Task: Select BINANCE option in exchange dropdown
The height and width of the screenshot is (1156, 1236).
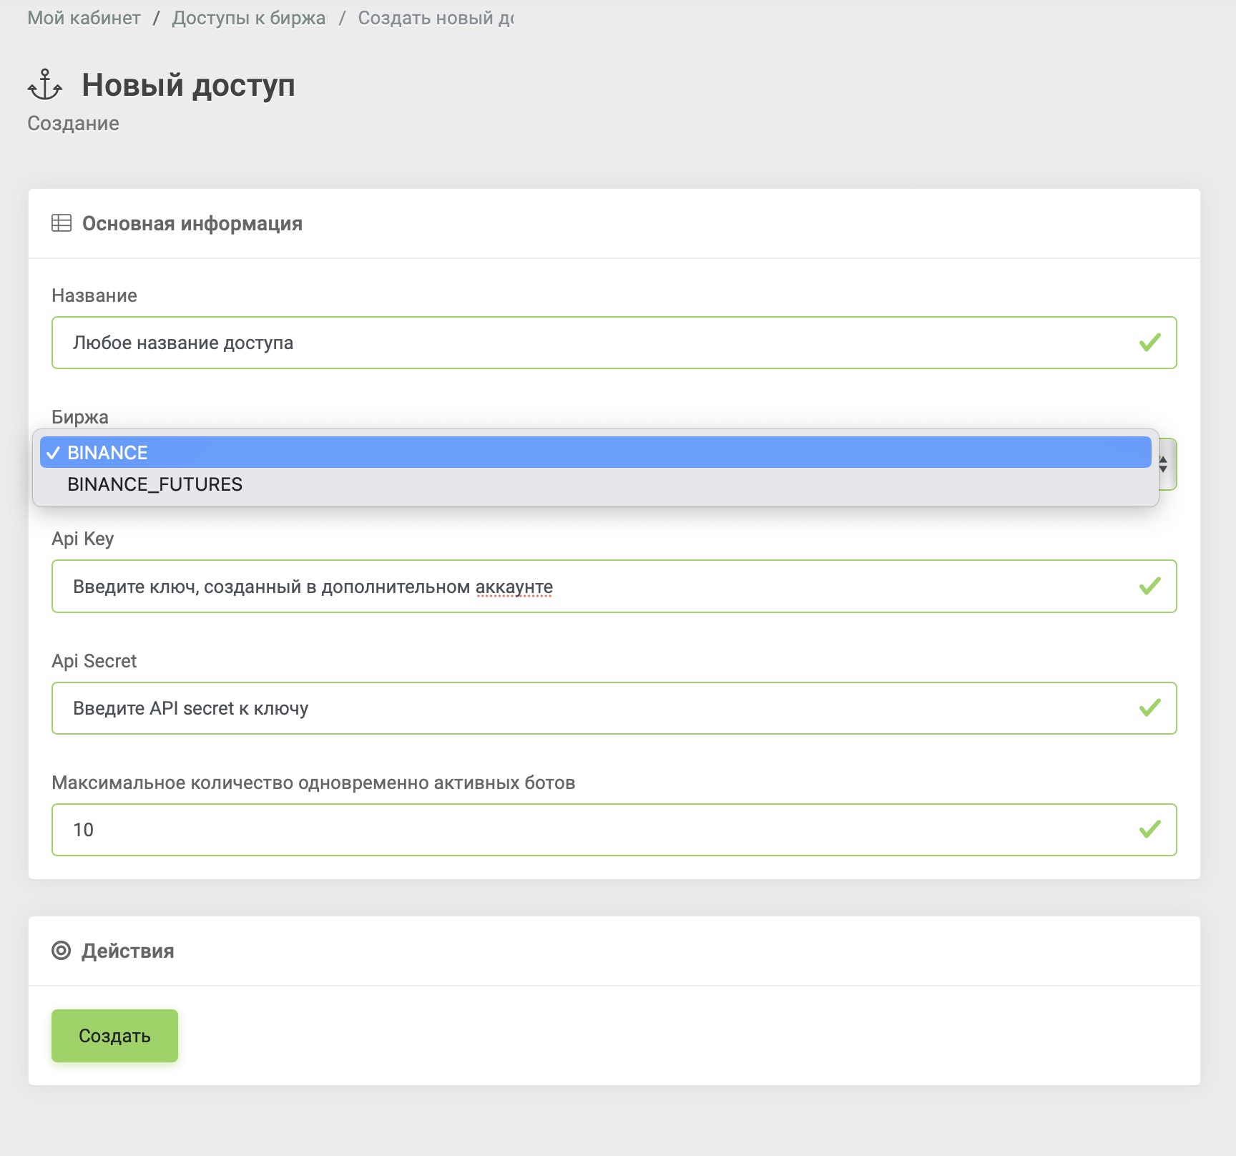Action: point(595,453)
